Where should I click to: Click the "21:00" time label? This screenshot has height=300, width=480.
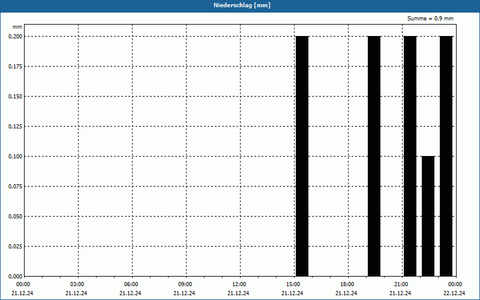point(401,284)
